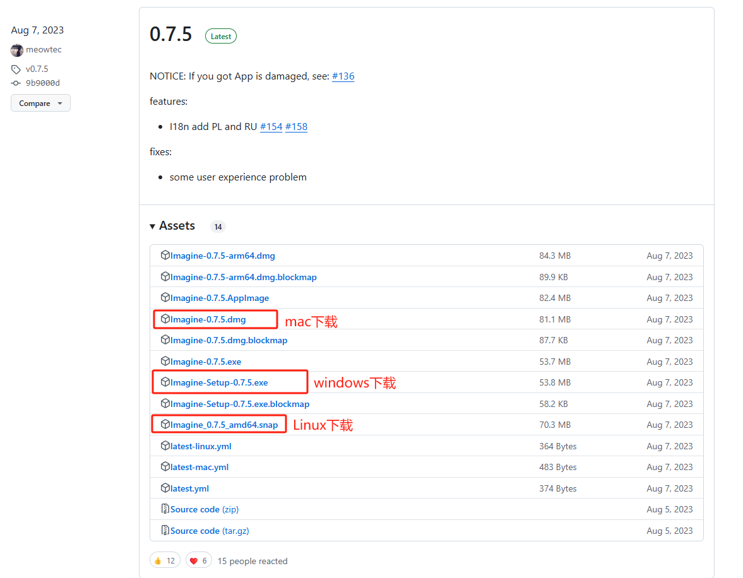Click package icon beside latest-linux.yml
The image size is (743, 578).
[165, 446]
